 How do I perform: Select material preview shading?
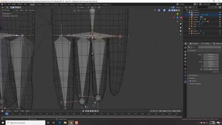tap(177, 10)
